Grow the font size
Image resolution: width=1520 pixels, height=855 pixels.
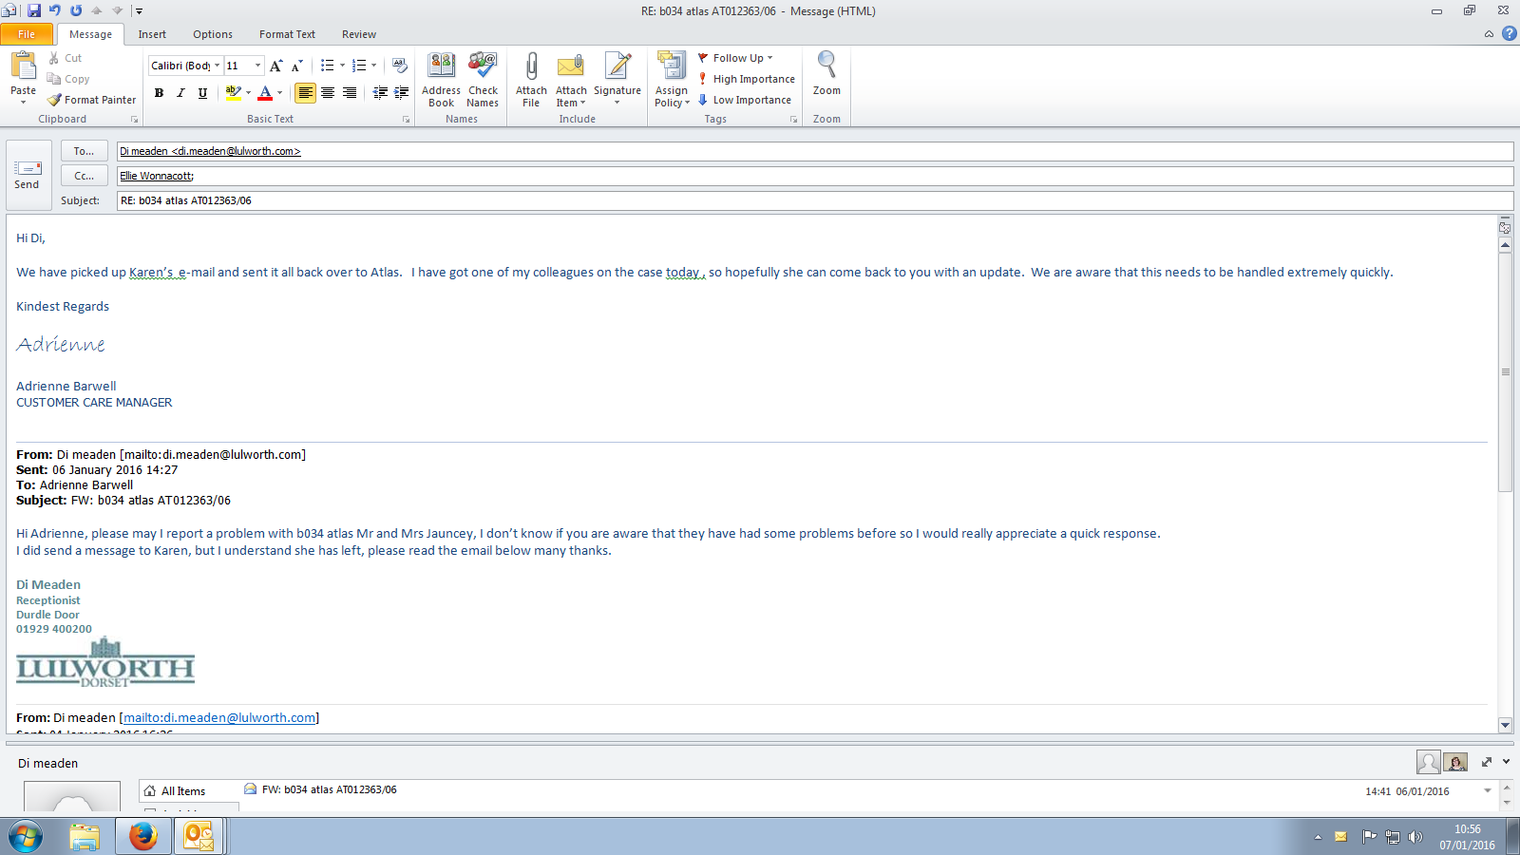[275, 66]
